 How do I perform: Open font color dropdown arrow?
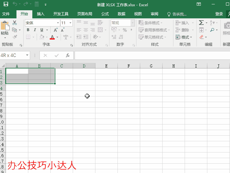pos(57,37)
